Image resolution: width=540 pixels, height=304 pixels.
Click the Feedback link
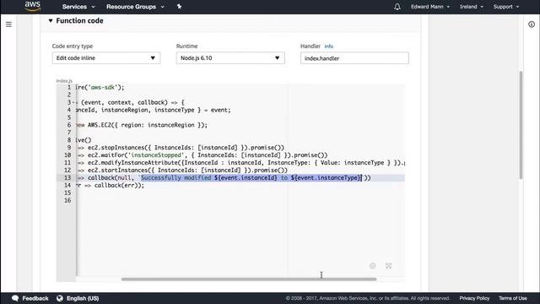pyautogui.click(x=35, y=298)
